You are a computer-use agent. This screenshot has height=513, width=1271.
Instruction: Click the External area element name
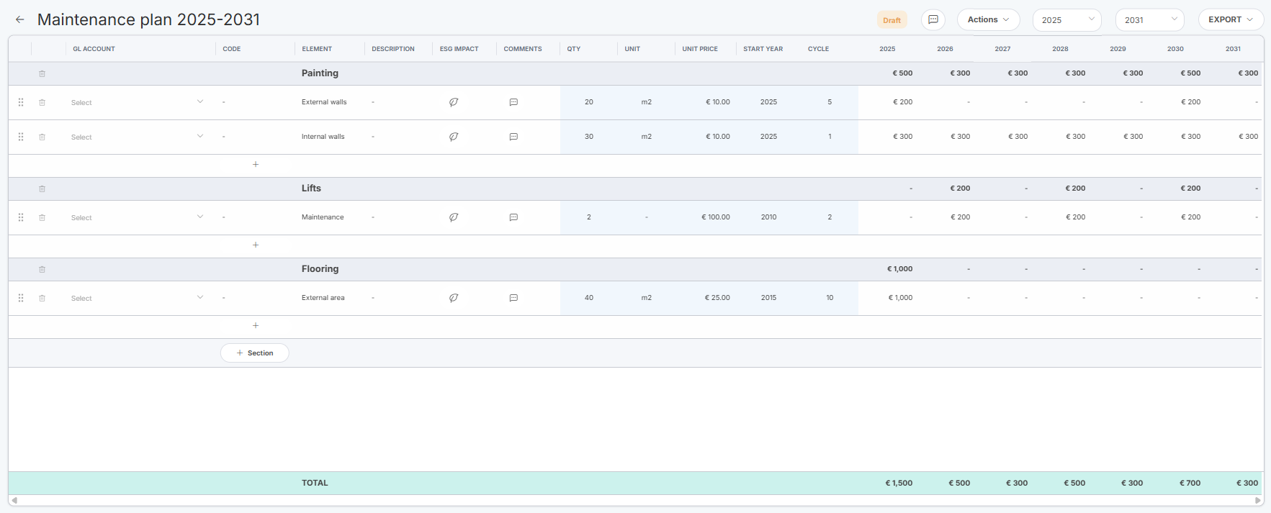tap(323, 298)
